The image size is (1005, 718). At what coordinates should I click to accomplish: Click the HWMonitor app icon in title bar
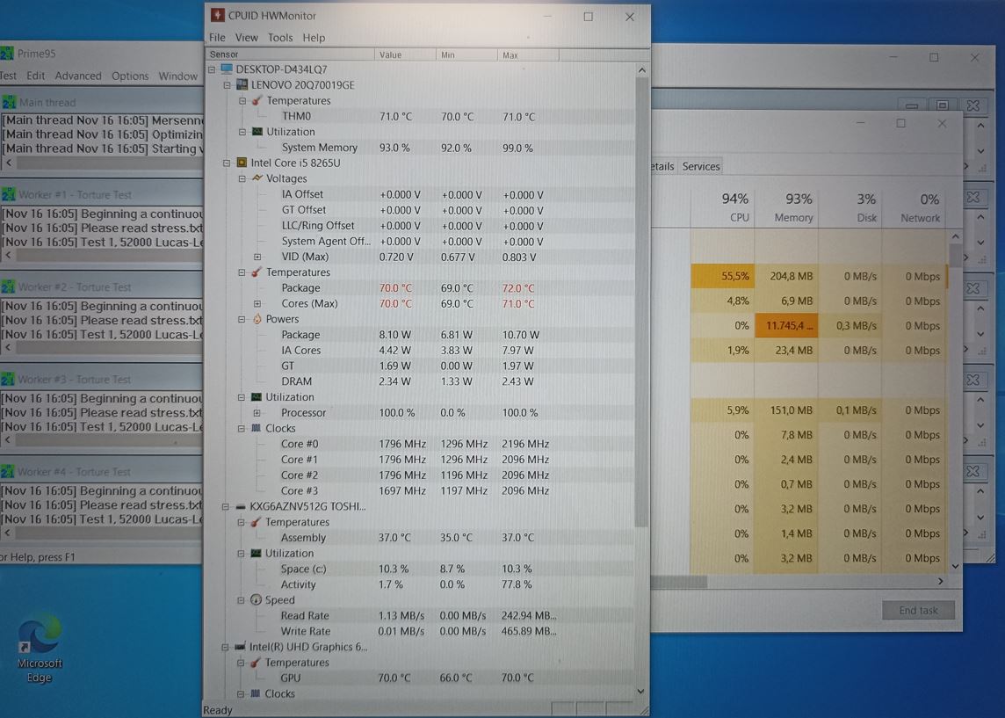coord(218,16)
